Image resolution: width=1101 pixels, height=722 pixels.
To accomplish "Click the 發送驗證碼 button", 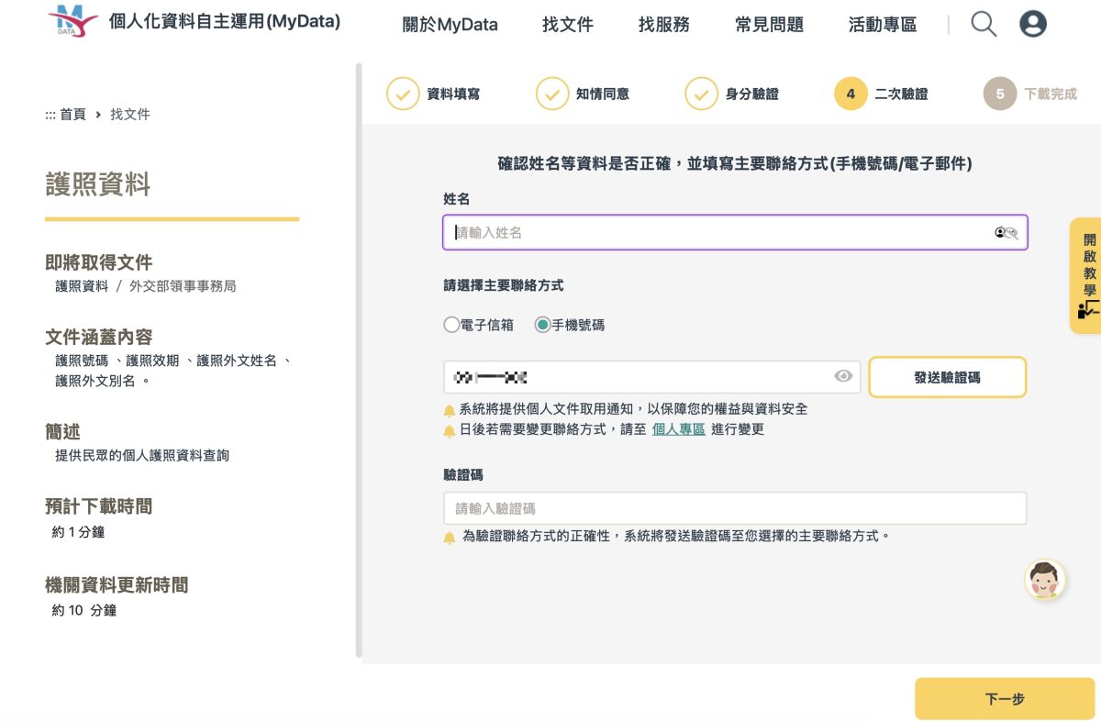I will (947, 377).
